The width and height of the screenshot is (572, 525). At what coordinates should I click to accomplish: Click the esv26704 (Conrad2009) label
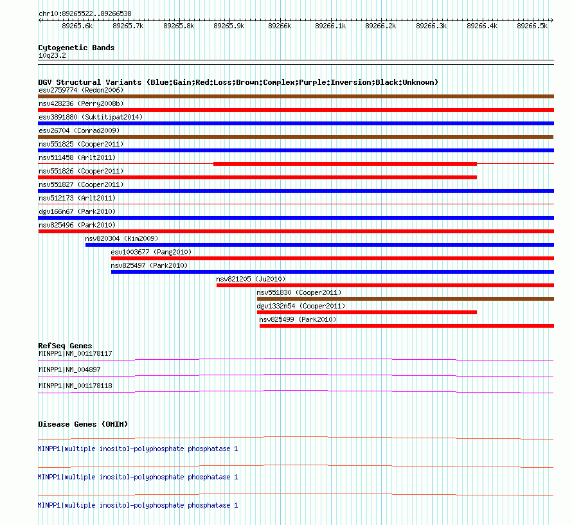[x=79, y=130]
